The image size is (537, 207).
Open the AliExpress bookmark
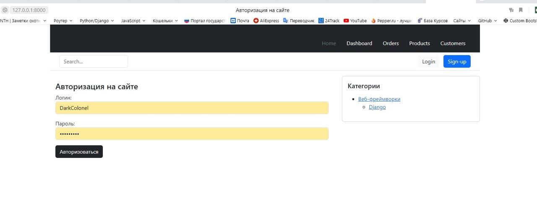click(266, 21)
